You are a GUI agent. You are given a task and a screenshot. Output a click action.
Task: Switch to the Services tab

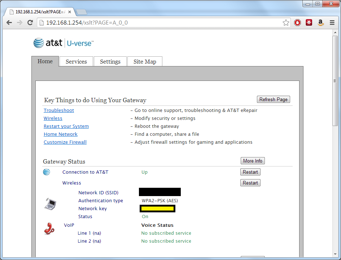coord(76,62)
